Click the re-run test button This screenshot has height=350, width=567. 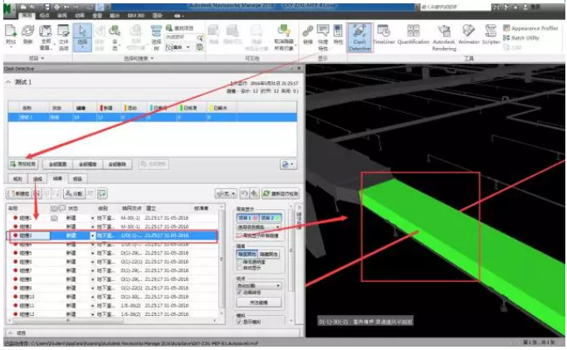(x=281, y=194)
